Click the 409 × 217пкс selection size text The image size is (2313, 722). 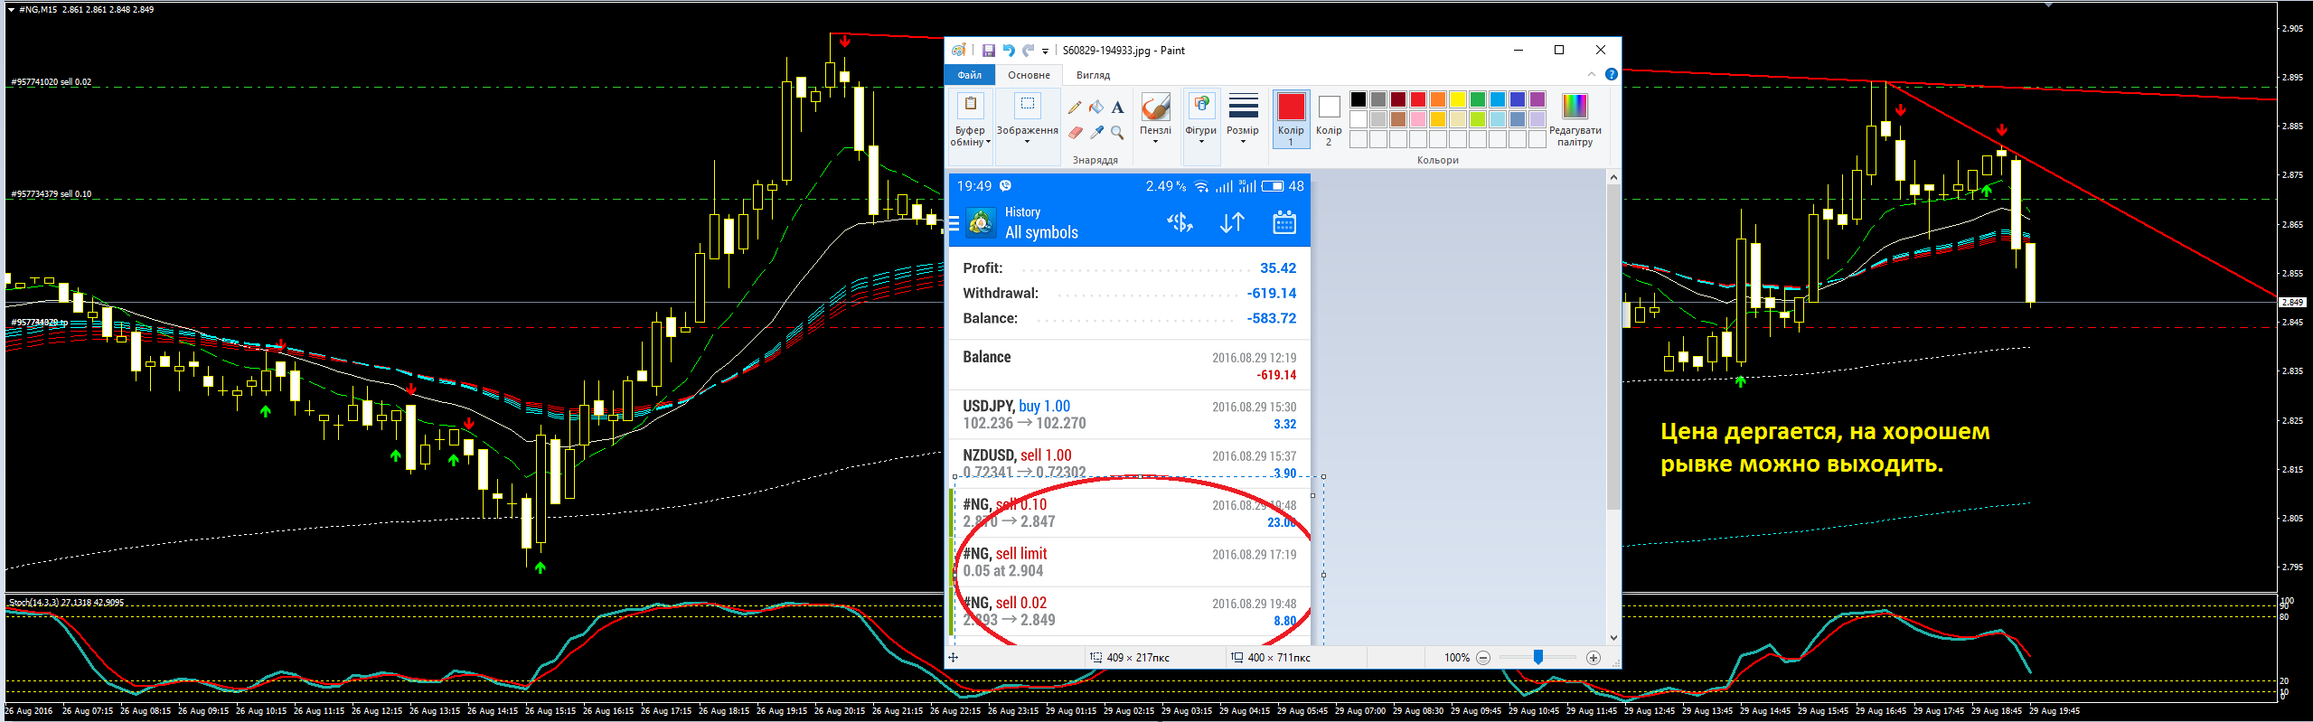pos(1138,658)
